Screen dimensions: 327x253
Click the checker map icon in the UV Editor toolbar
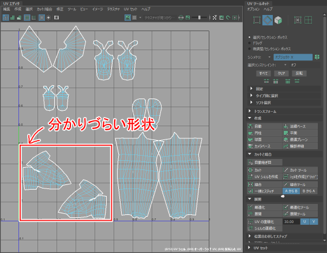215,18
